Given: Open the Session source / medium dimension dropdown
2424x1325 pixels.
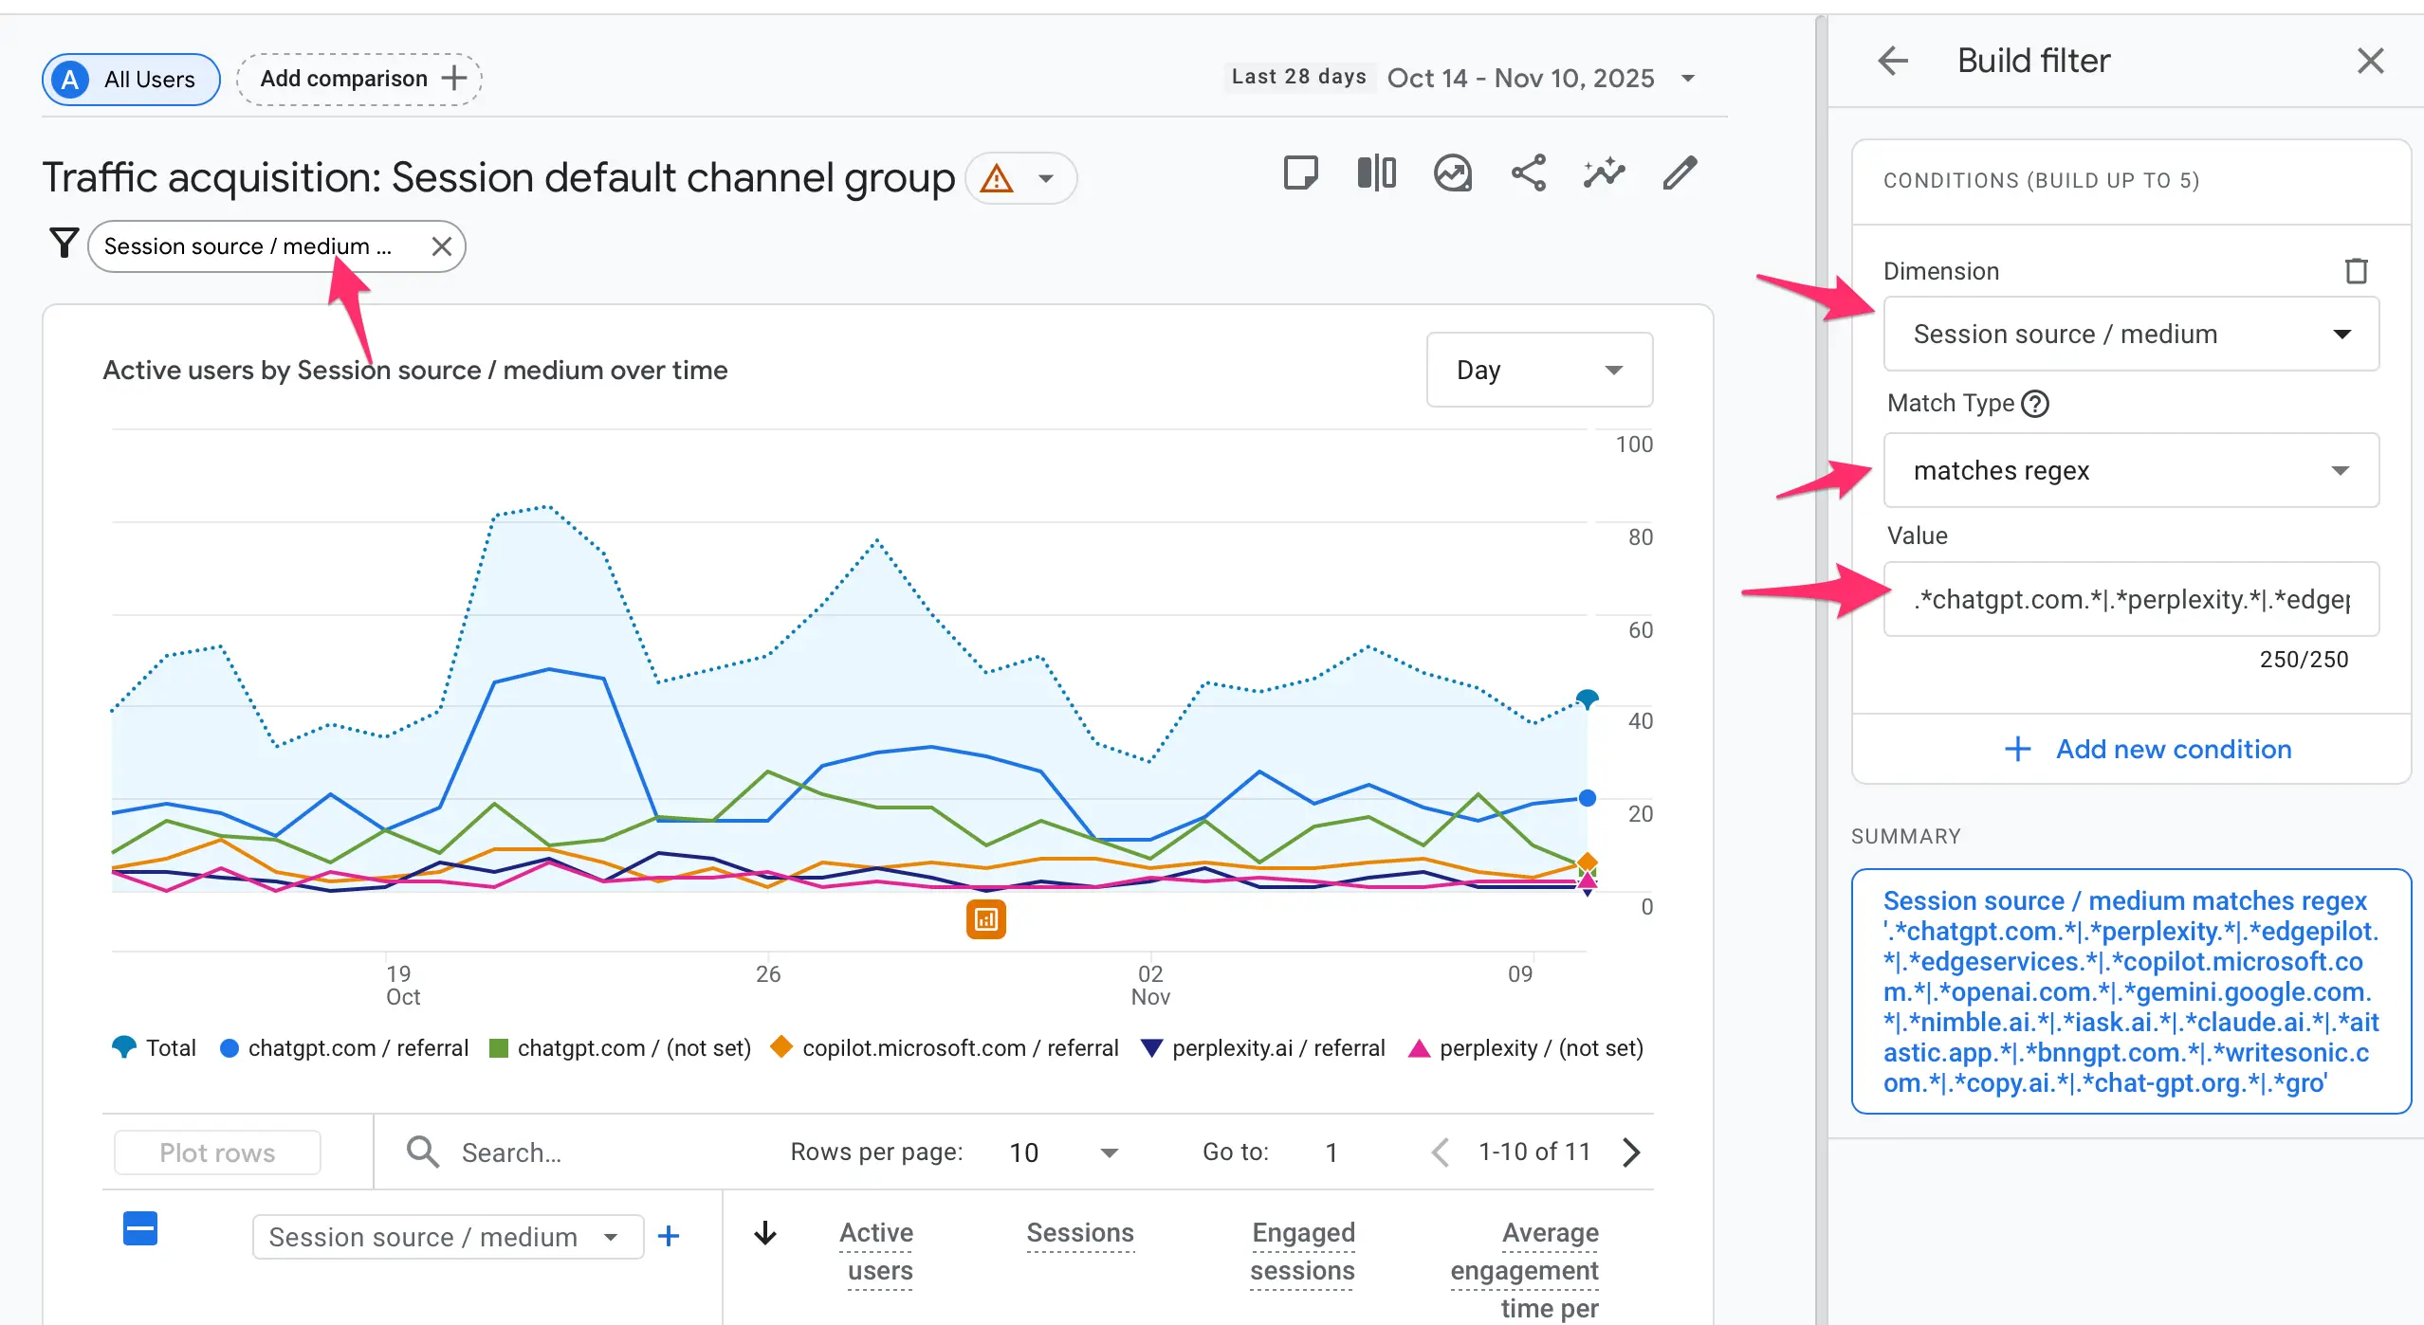Looking at the screenshot, I should coord(2129,334).
